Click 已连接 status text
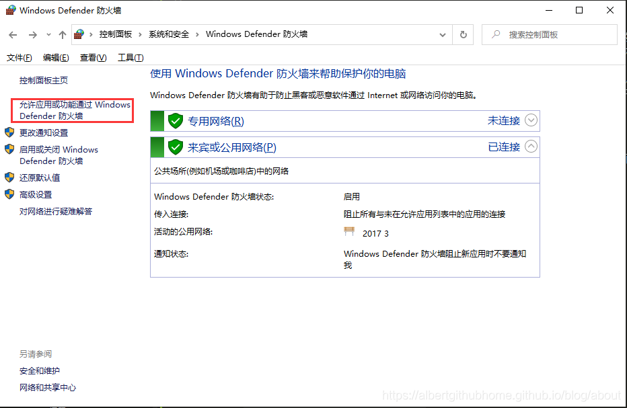Image resolution: width=627 pixels, height=408 pixels. 504,147
